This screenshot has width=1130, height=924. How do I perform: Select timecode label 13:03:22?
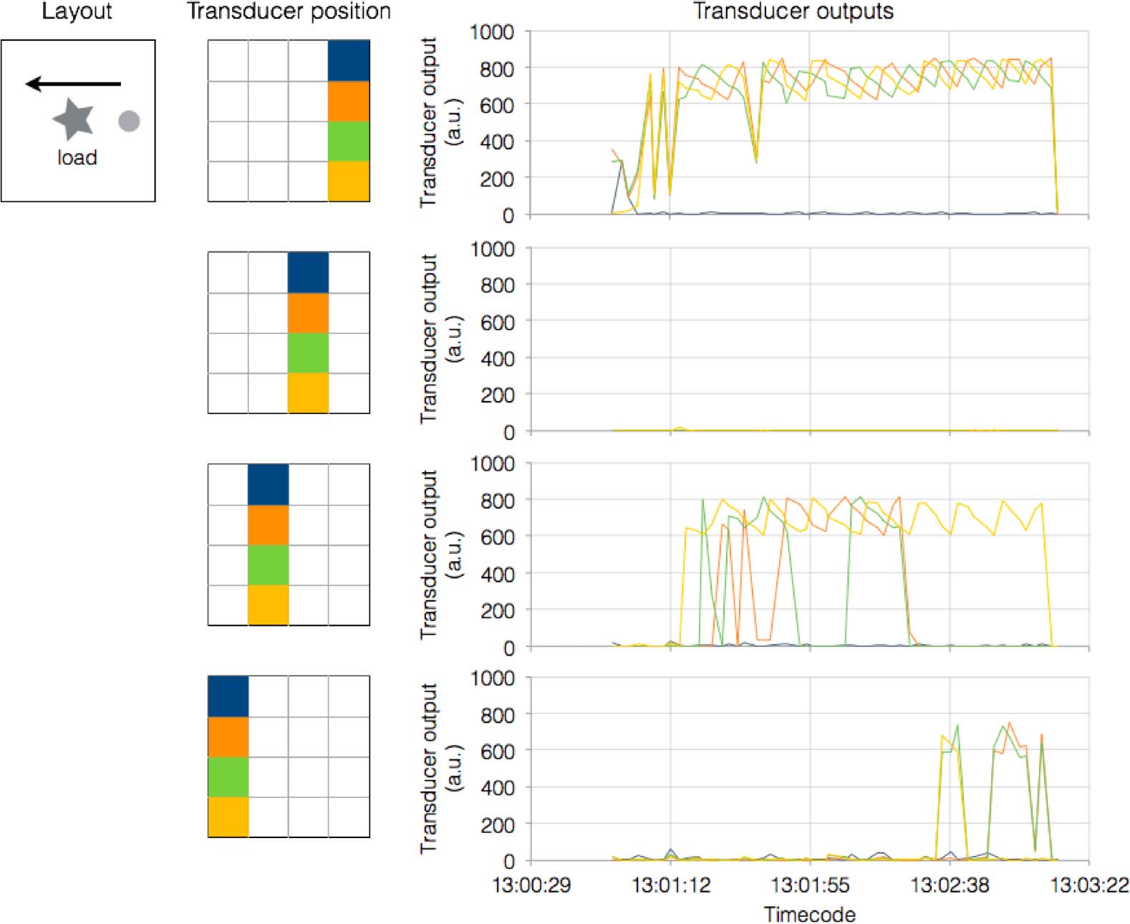click(1089, 885)
